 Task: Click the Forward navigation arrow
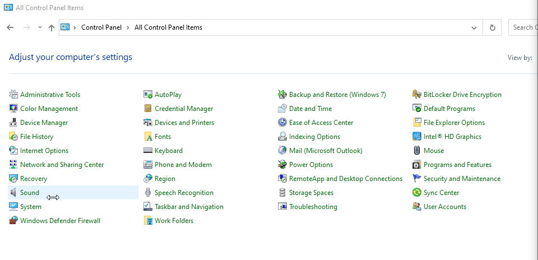(27, 27)
